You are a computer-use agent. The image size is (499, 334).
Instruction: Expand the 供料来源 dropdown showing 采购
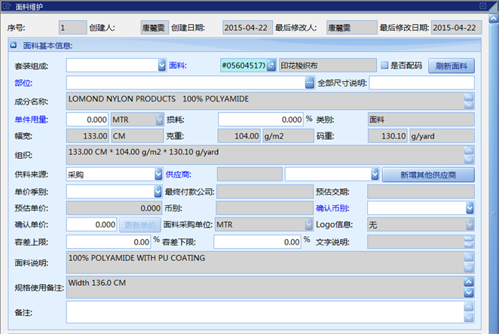(x=160, y=174)
